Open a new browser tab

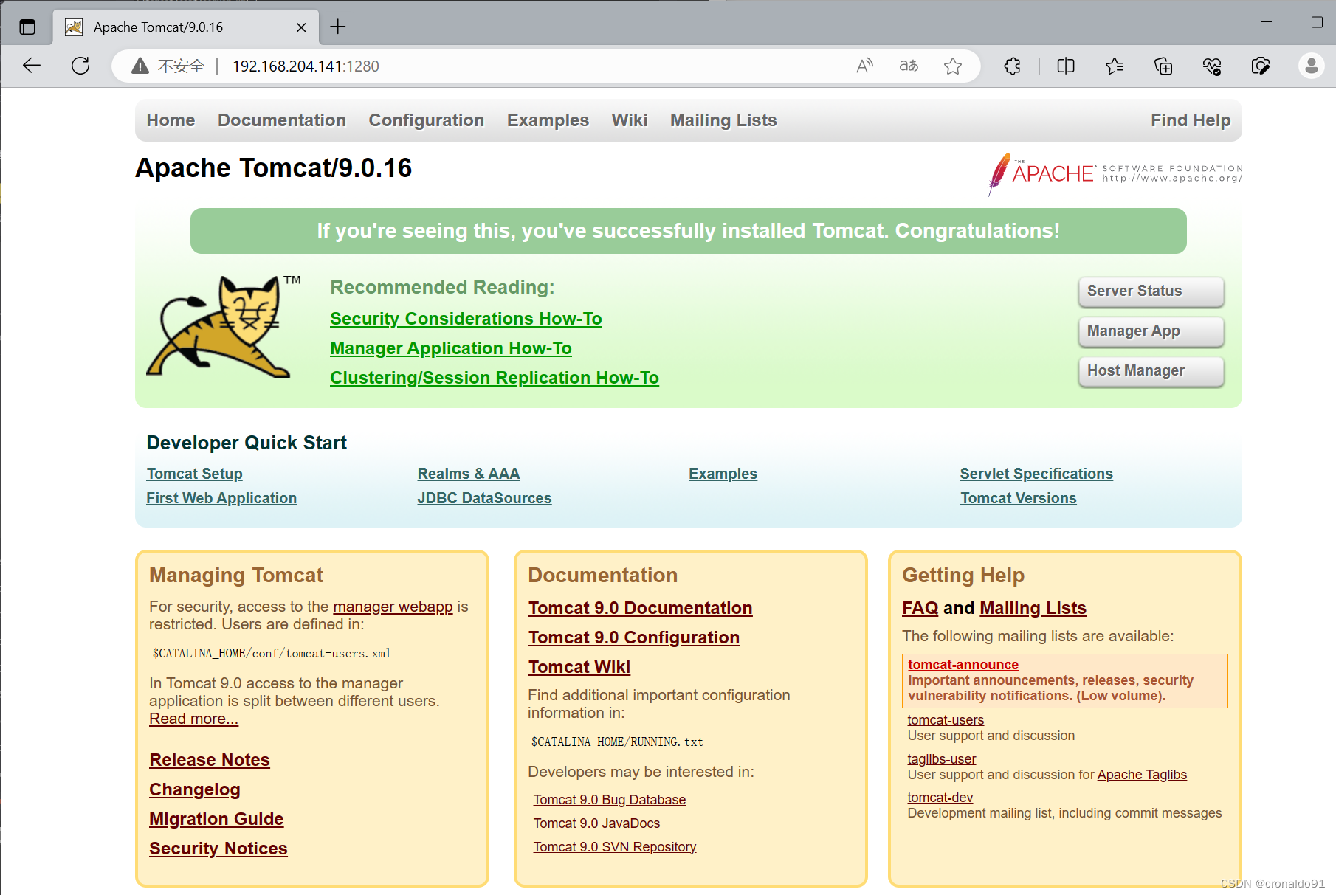point(337,27)
